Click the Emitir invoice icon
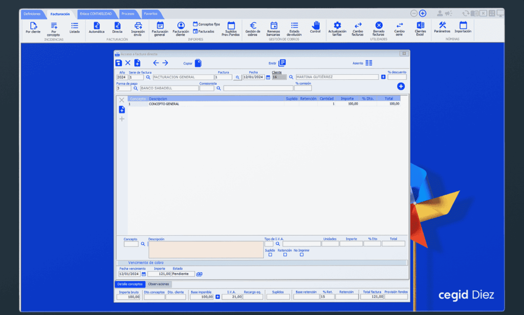This screenshot has width=524, height=315. point(282,63)
